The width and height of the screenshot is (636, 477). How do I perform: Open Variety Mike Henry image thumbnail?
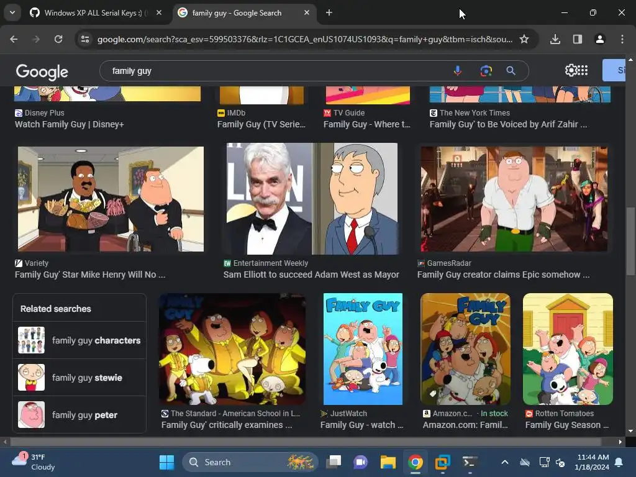[111, 199]
